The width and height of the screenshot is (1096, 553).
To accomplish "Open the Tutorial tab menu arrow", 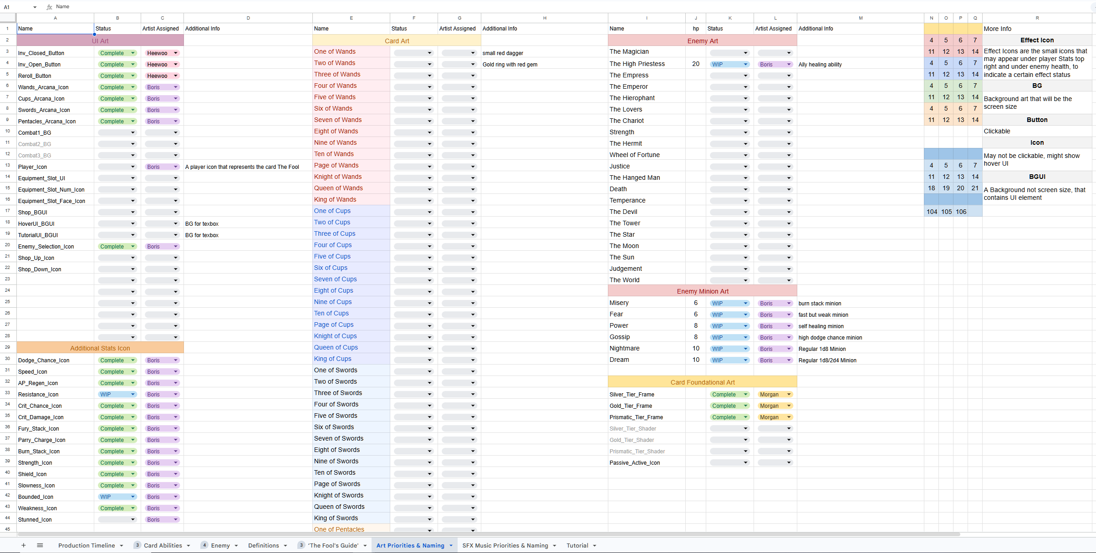I will pyautogui.click(x=594, y=545).
